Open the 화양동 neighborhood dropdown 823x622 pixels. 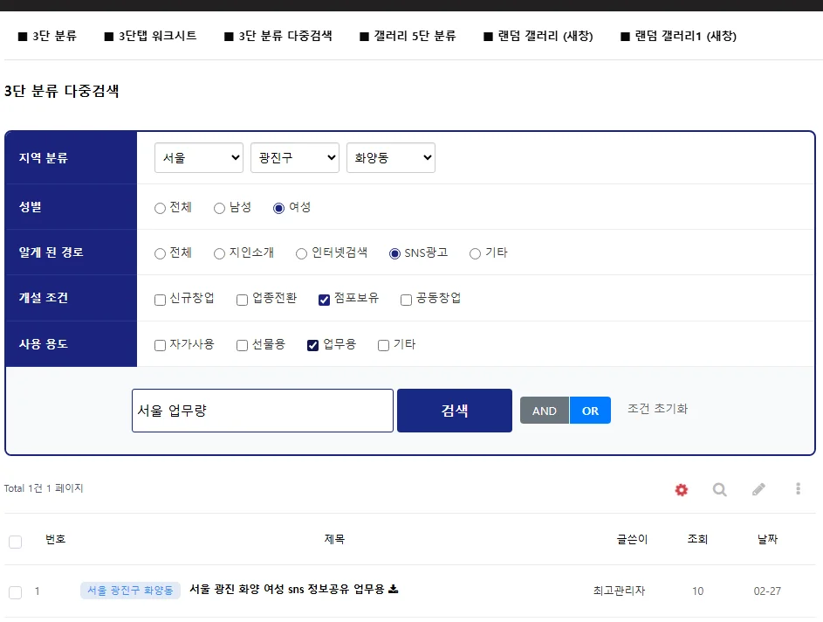click(x=391, y=157)
